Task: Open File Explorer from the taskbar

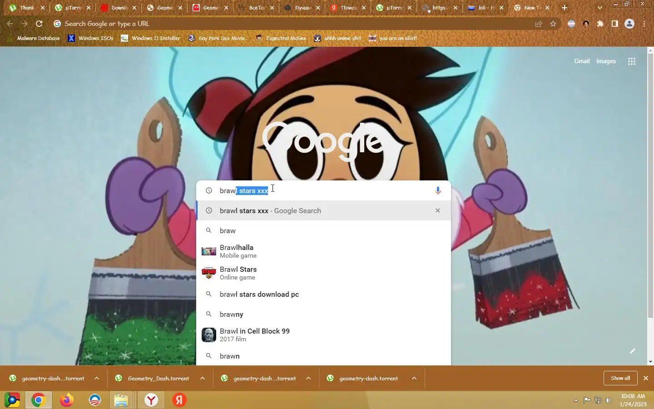Action: coord(121,400)
